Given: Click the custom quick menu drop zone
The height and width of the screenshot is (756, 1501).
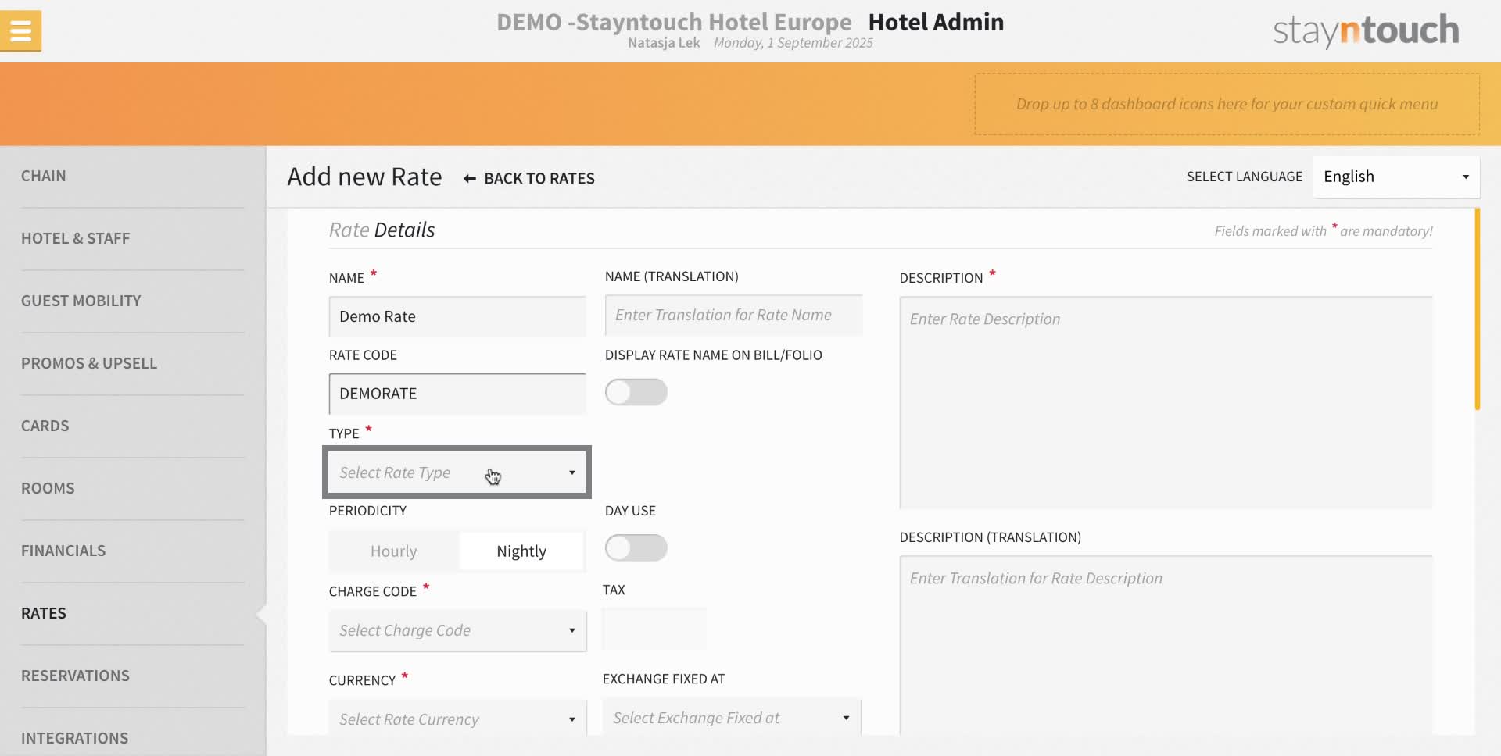Looking at the screenshot, I should coord(1227,104).
